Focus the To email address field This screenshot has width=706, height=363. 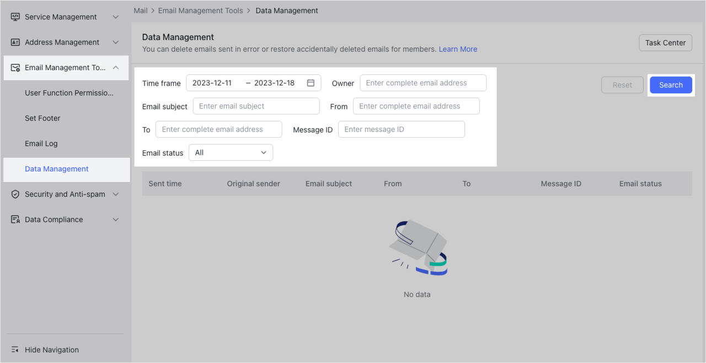(219, 129)
